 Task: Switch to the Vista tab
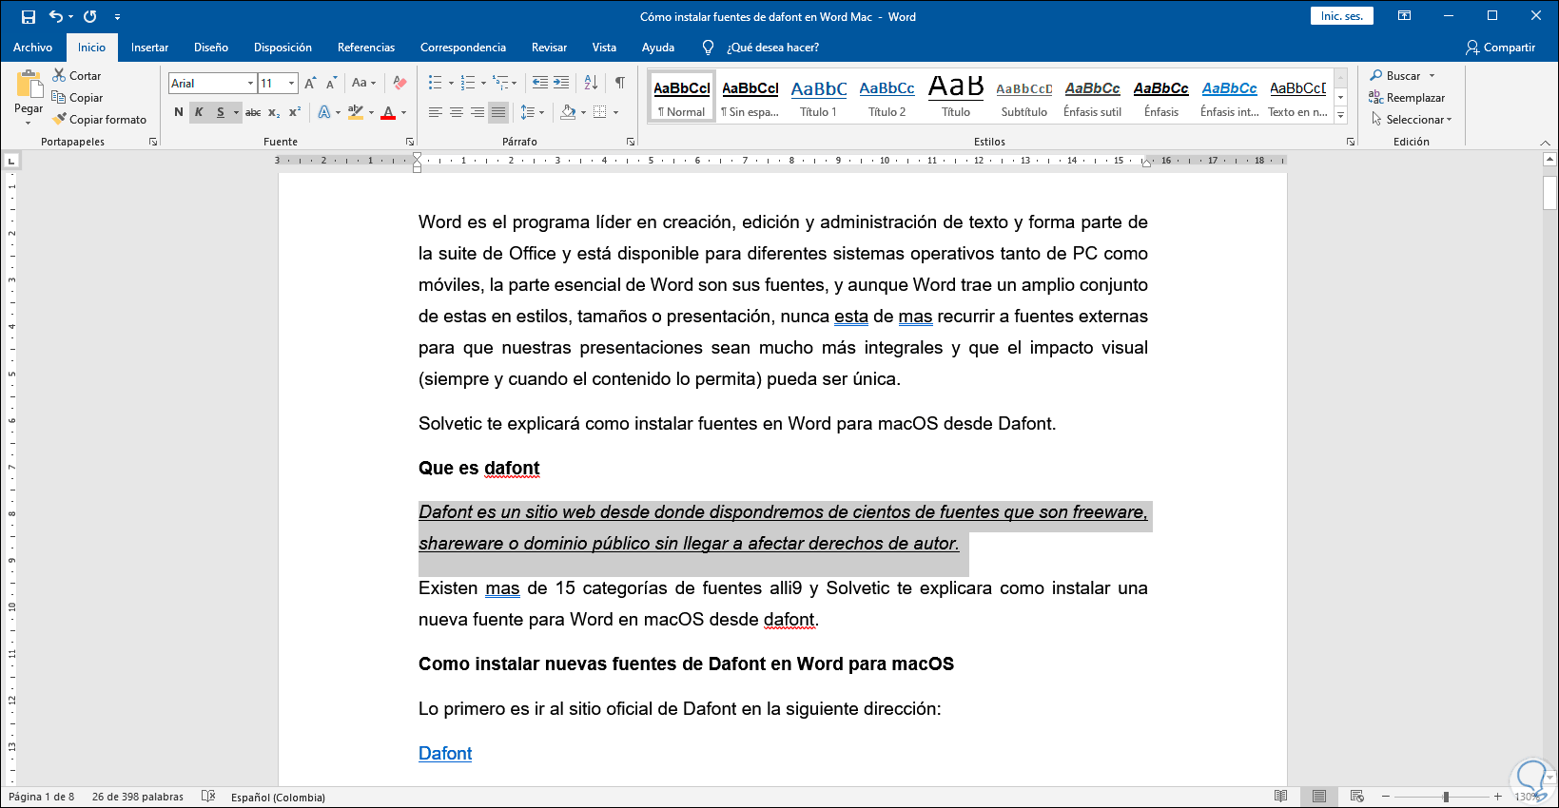click(604, 48)
